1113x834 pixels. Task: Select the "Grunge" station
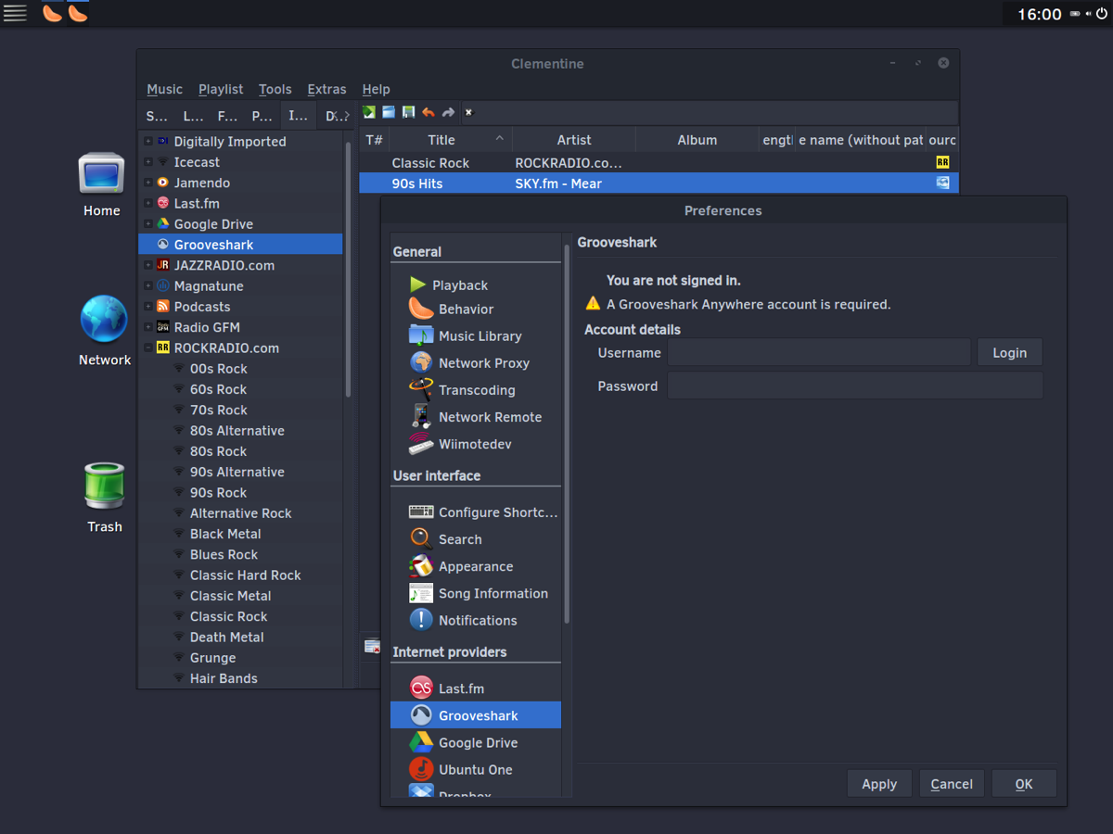coord(213,657)
